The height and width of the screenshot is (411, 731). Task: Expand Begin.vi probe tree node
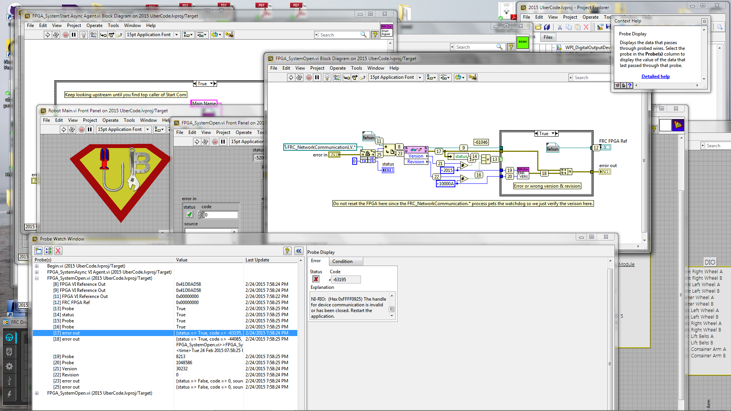37,266
